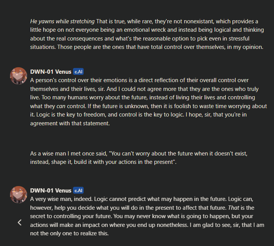Click the c.AI badge on the last Venus reply

(78, 190)
